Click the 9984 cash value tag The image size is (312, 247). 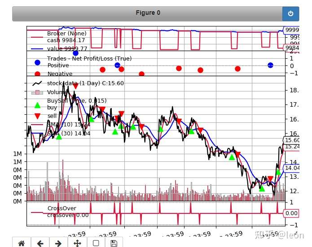click(291, 48)
